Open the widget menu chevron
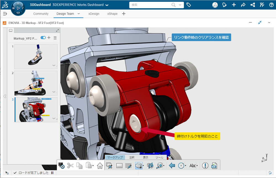 coord(269,23)
